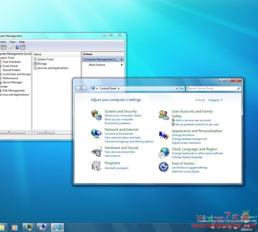Click the Network and Internet globe icon
258x232 pixels.
click(x=96, y=133)
